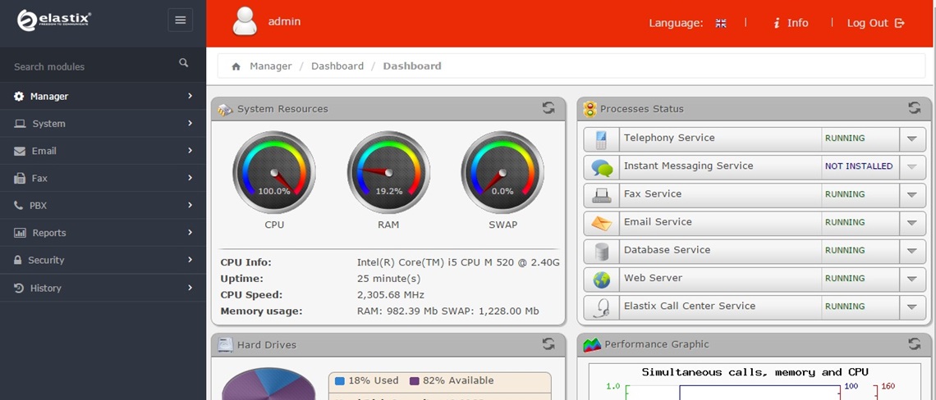Open the Security sidebar menu
The image size is (936, 400).
pos(103,260)
